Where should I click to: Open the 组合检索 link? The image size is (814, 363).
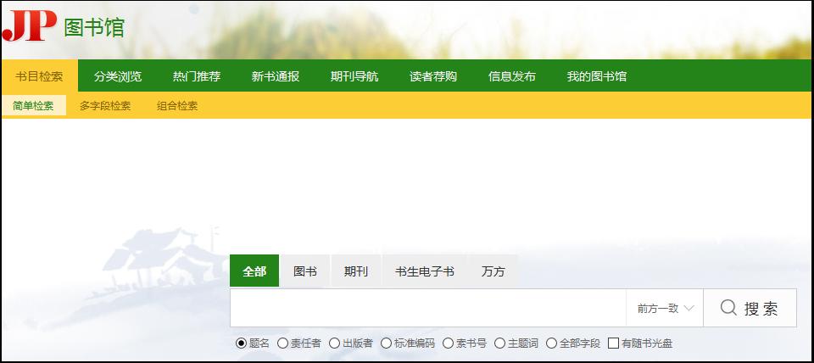[177, 106]
